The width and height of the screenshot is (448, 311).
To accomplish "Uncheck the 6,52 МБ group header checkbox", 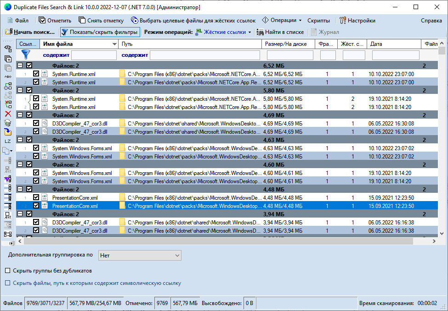I will [x=29, y=65].
